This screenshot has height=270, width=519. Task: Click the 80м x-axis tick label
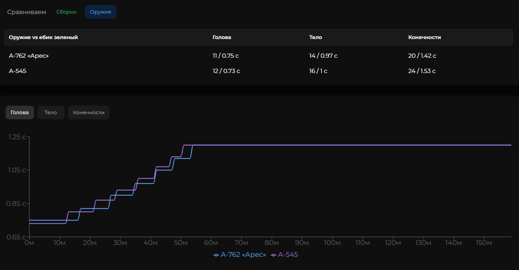(272, 243)
